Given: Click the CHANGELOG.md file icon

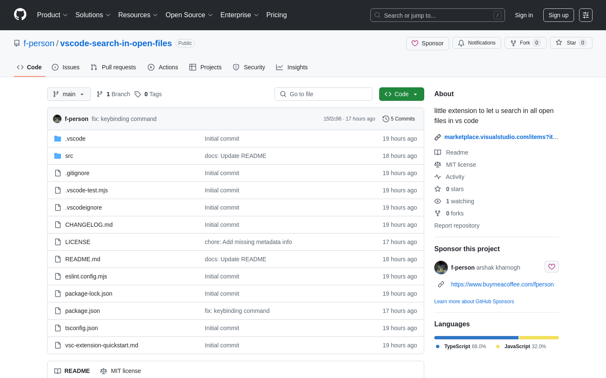Looking at the screenshot, I should pyautogui.click(x=58, y=225).
